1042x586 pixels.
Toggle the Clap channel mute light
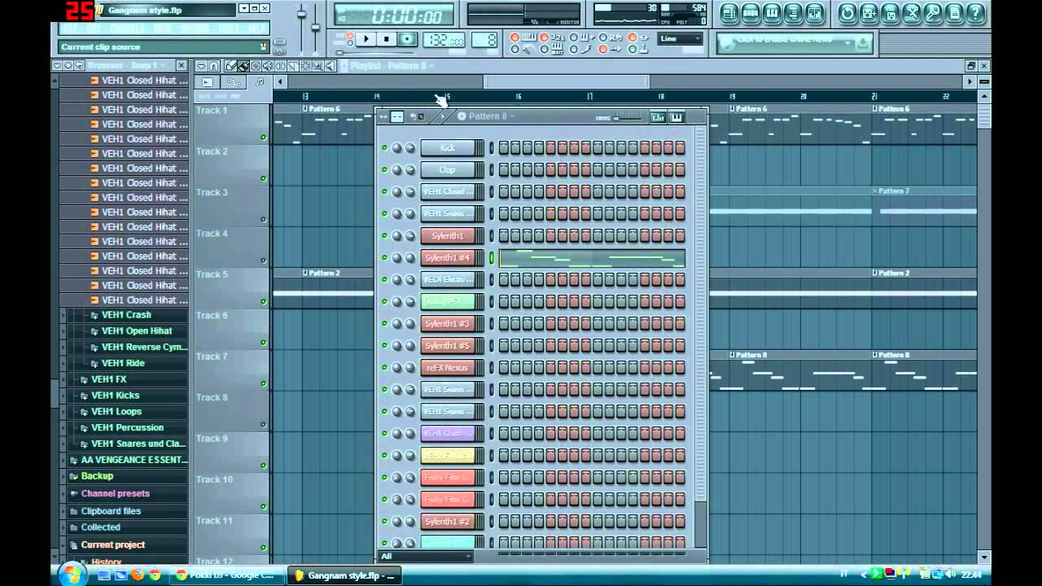pyautogui.click(x=384, y=170)
